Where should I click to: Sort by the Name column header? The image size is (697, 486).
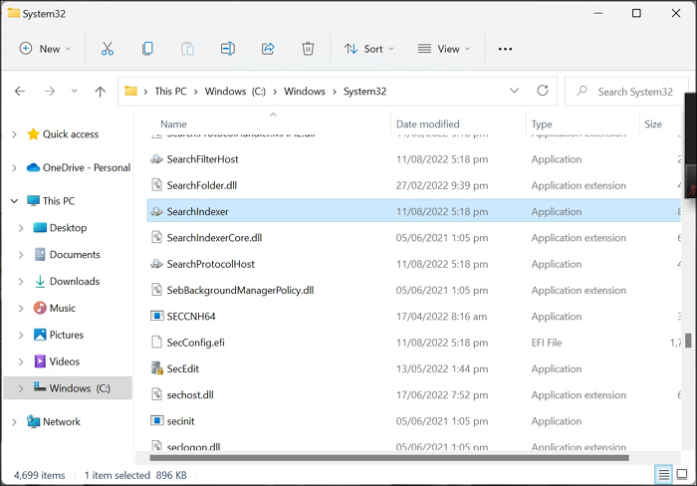tap(173, 124)
